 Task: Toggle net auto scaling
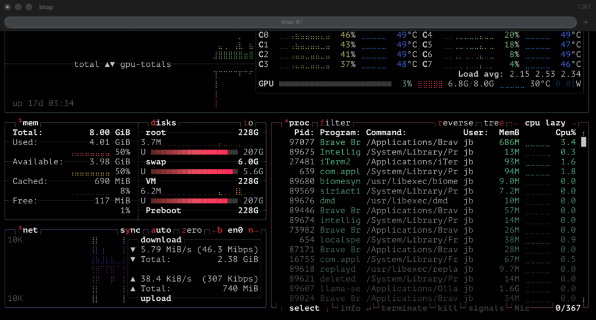coord(161,230)
